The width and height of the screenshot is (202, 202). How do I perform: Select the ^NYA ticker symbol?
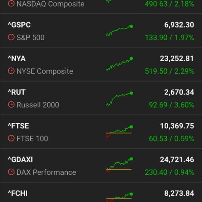click(x=17, y=59)
